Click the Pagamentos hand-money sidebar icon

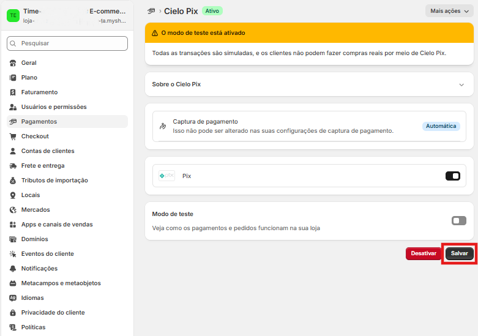coord(13,122)
